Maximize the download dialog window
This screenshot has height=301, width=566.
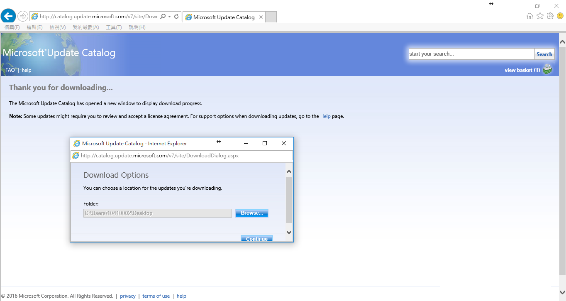265,143
